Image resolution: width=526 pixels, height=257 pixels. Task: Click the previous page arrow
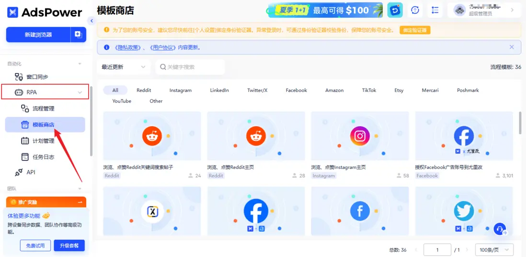(416, 250)
